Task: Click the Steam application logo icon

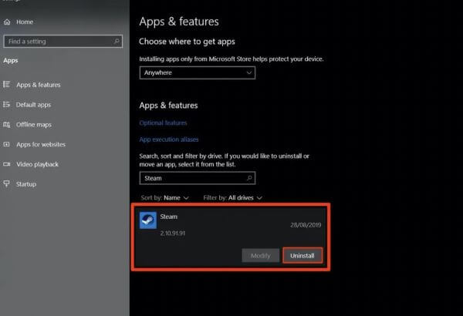Action: 148,220
